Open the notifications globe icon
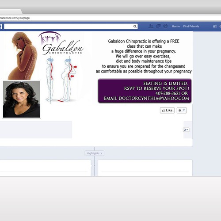 click(x=165, y=26)
